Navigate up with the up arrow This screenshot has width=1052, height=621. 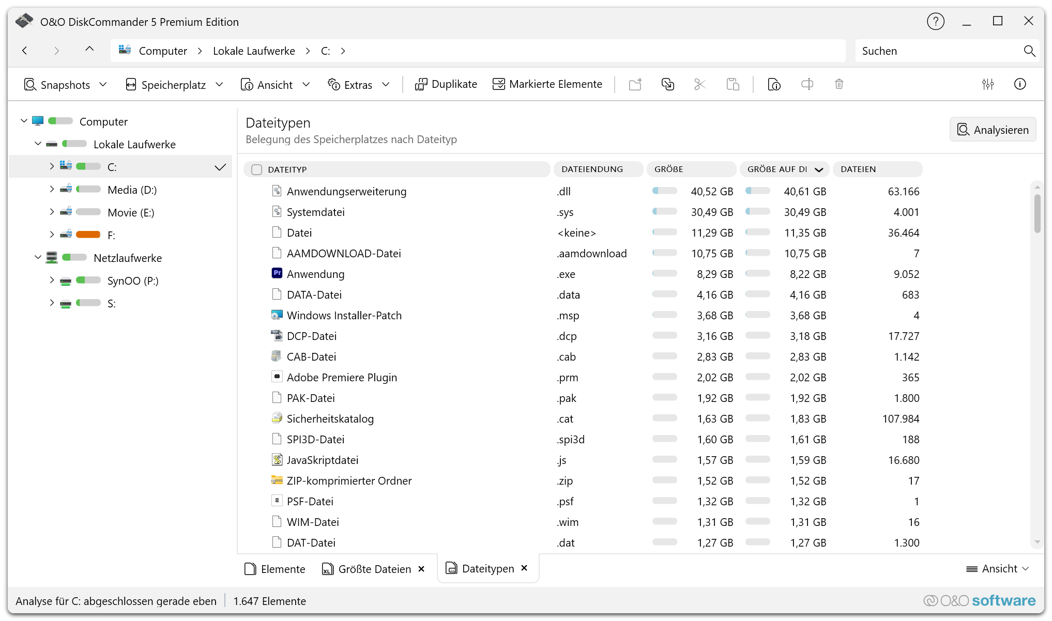point(89,50)
